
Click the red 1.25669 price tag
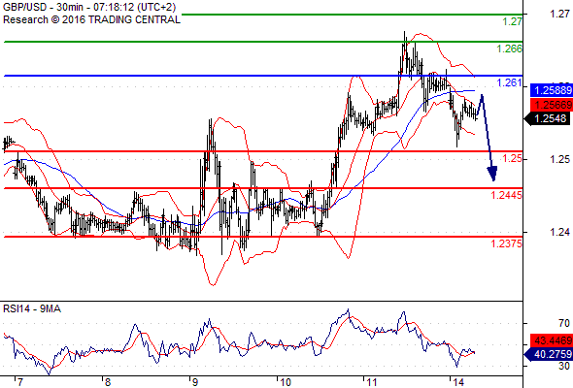pos(552,105)
